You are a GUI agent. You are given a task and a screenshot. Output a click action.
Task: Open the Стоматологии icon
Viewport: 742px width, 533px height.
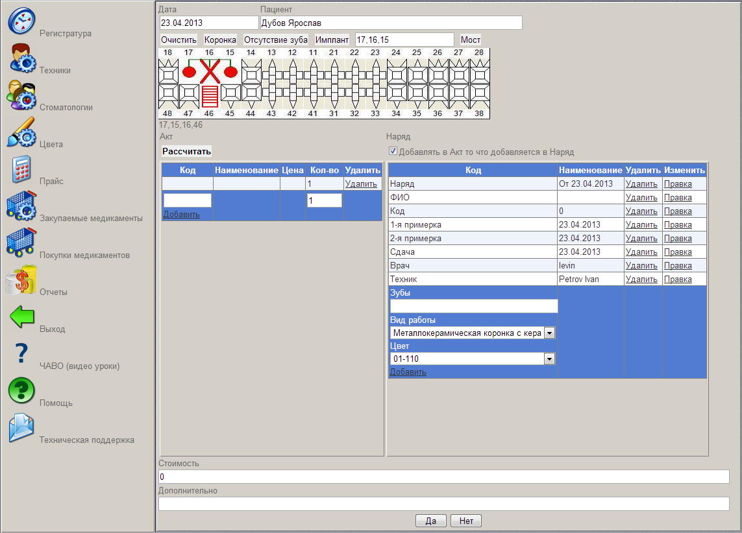point(21,95)
